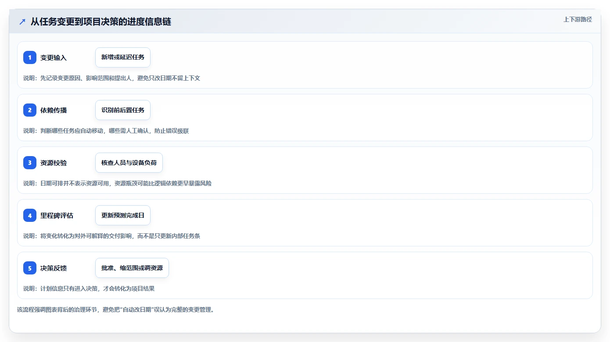This screenshot has width=610, height=342.
Task: Click step number 5 badge
Action: [x=30, y=268]
